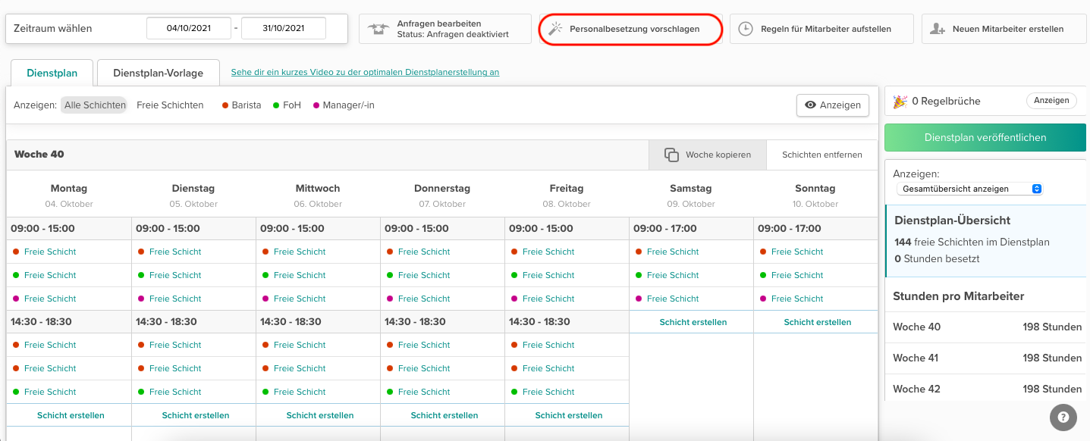The width and height of the screenshot is (1090, 441).
Task: Click Dienstplan veröffentlichen
Action: pyautogui.click(x=985, y=137)
